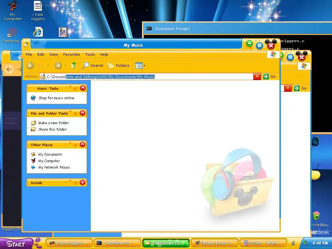This screenshot has height=249, width=332.
Task: Close the background Explorer window
Action: 302,57
